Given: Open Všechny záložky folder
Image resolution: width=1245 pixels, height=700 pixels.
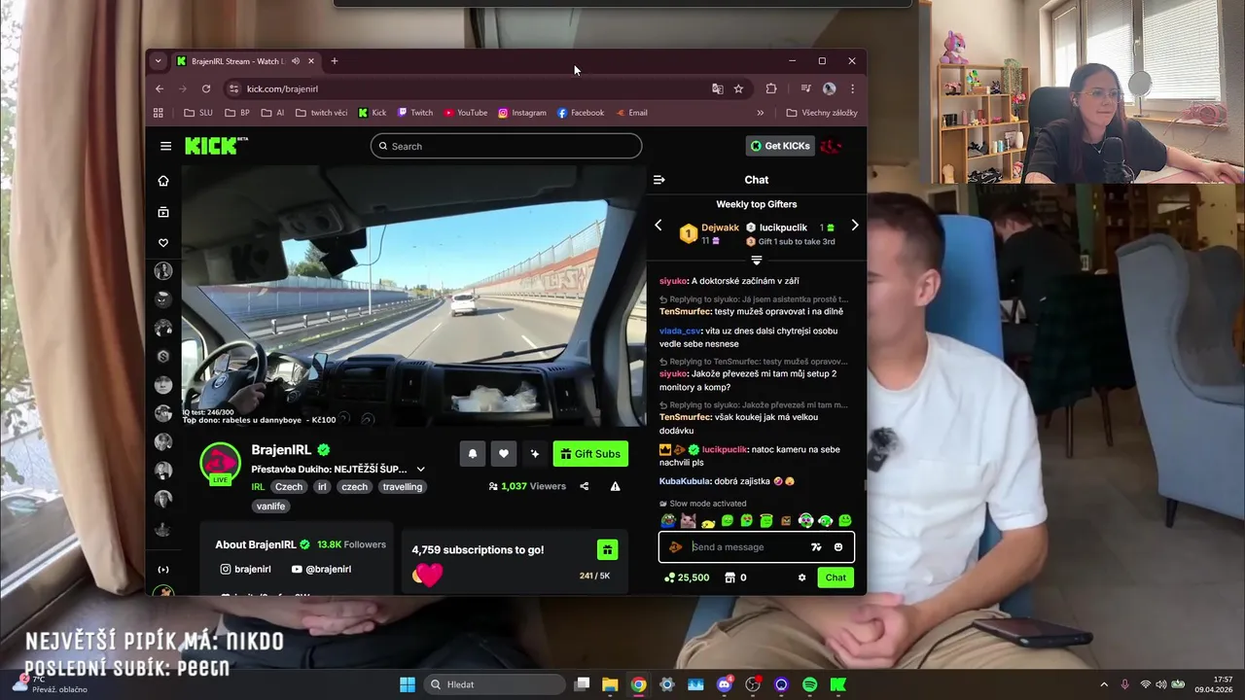Looking at the screenshot, I should [822, 113].
